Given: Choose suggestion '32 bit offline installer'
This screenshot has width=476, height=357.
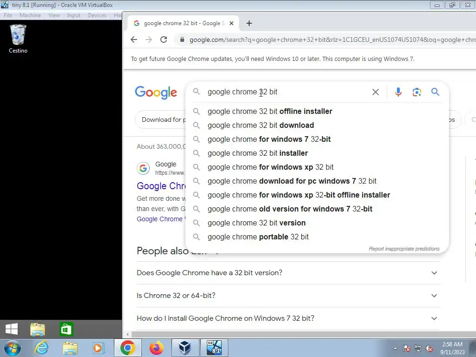Looking at the screenshot, I should tap(317, 112).
